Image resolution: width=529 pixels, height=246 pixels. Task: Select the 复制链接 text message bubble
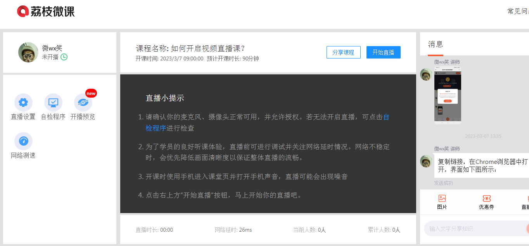(x=482, y=165)
